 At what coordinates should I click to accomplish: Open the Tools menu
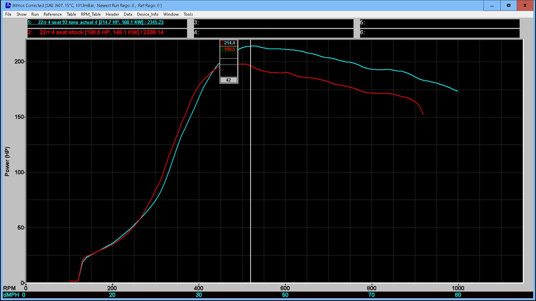coord(188,14)
